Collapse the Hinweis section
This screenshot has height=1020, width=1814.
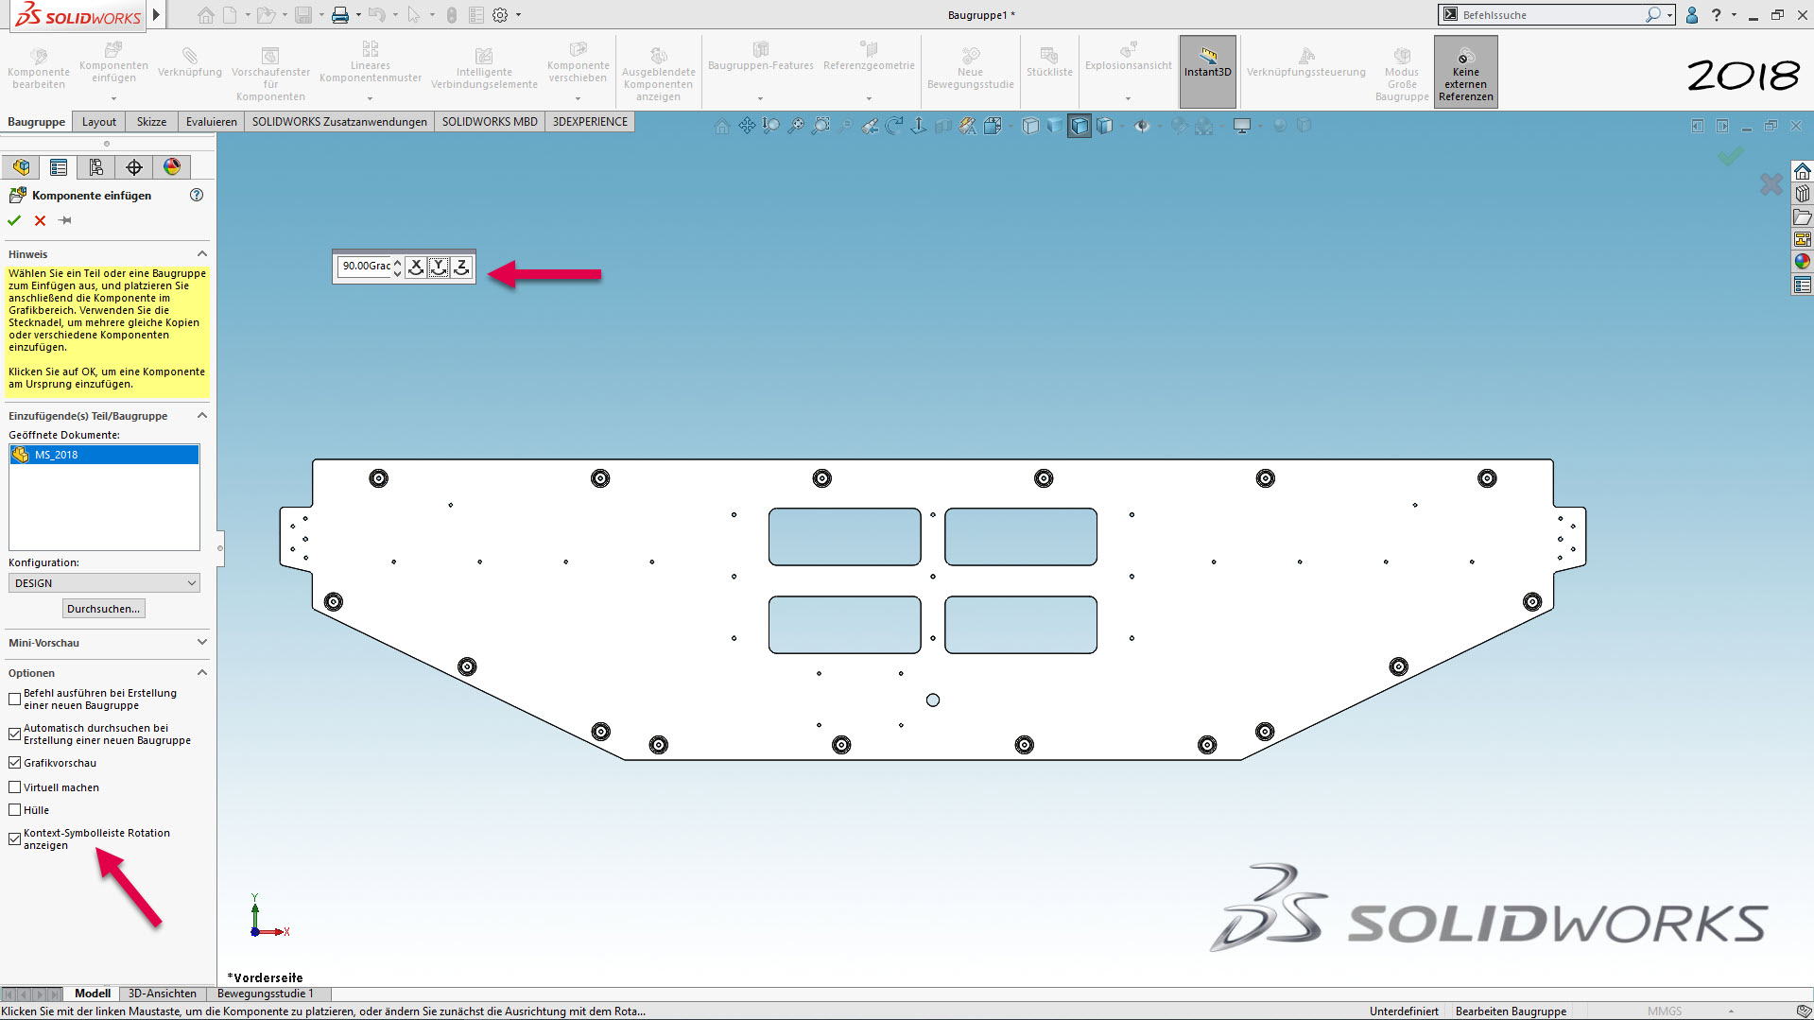[x=201, y=254]
